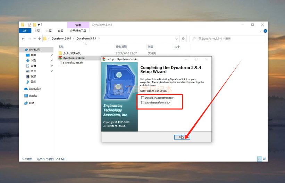The height and width of the screenshot is (183, 285).
Task: Go back with the Explorer back arrow
Action: click(x=23, y=39)
